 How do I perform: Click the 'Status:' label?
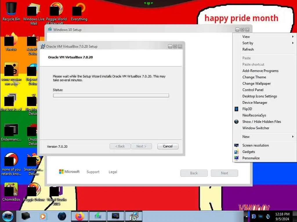click(x=58, y=90)
